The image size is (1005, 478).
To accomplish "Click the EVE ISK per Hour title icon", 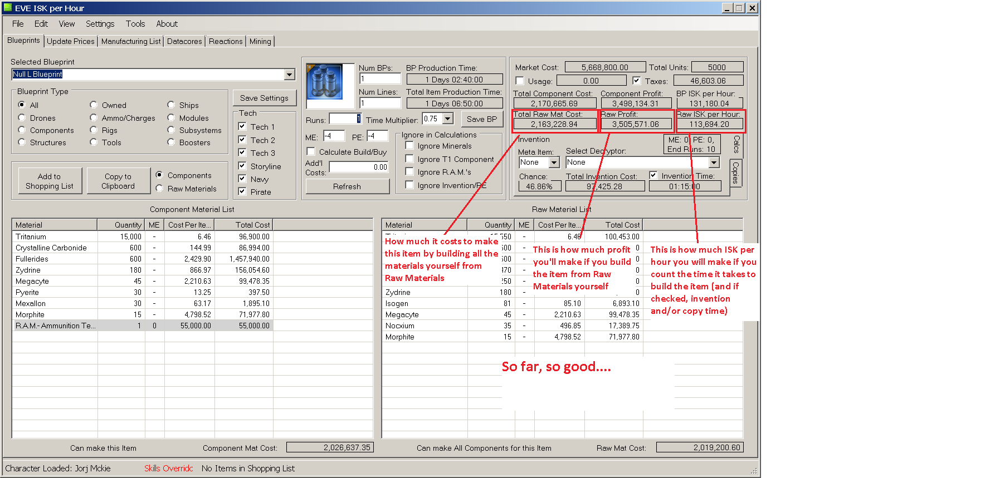I will tap(7, 8).
